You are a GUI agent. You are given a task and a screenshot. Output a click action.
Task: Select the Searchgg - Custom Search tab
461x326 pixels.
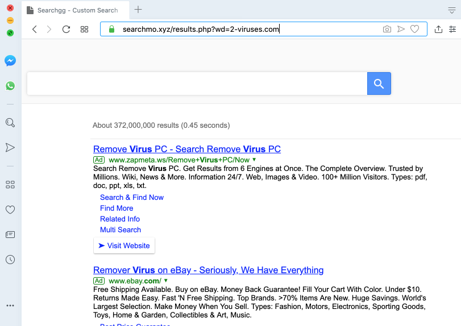click(x=76, y=10)
